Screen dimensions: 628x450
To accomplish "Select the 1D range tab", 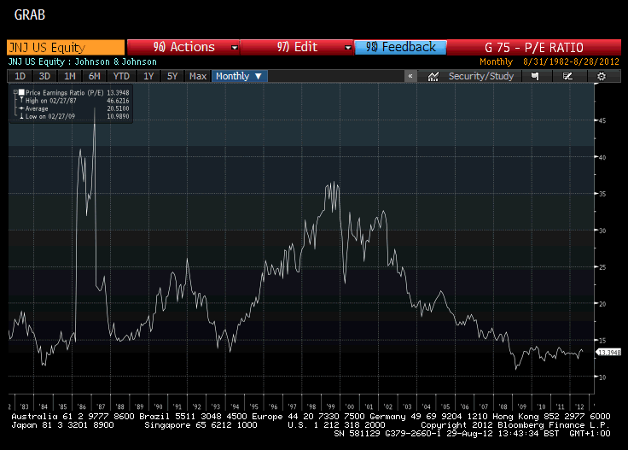I will coord(20,76).
